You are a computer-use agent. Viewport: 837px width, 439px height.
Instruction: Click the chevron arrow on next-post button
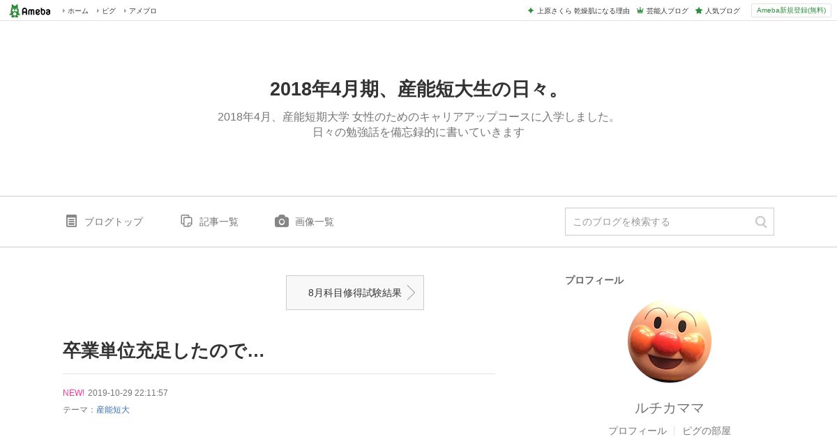tap(412, 293)
